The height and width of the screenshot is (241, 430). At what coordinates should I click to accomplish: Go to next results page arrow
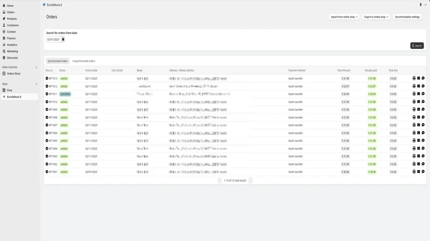click(250, 180)
